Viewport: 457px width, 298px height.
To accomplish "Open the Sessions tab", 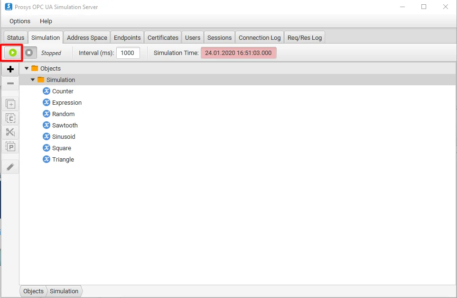I will point(219,37).
